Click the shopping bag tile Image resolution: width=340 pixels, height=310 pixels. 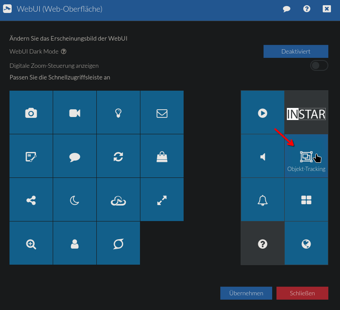[x=162, y=156]
